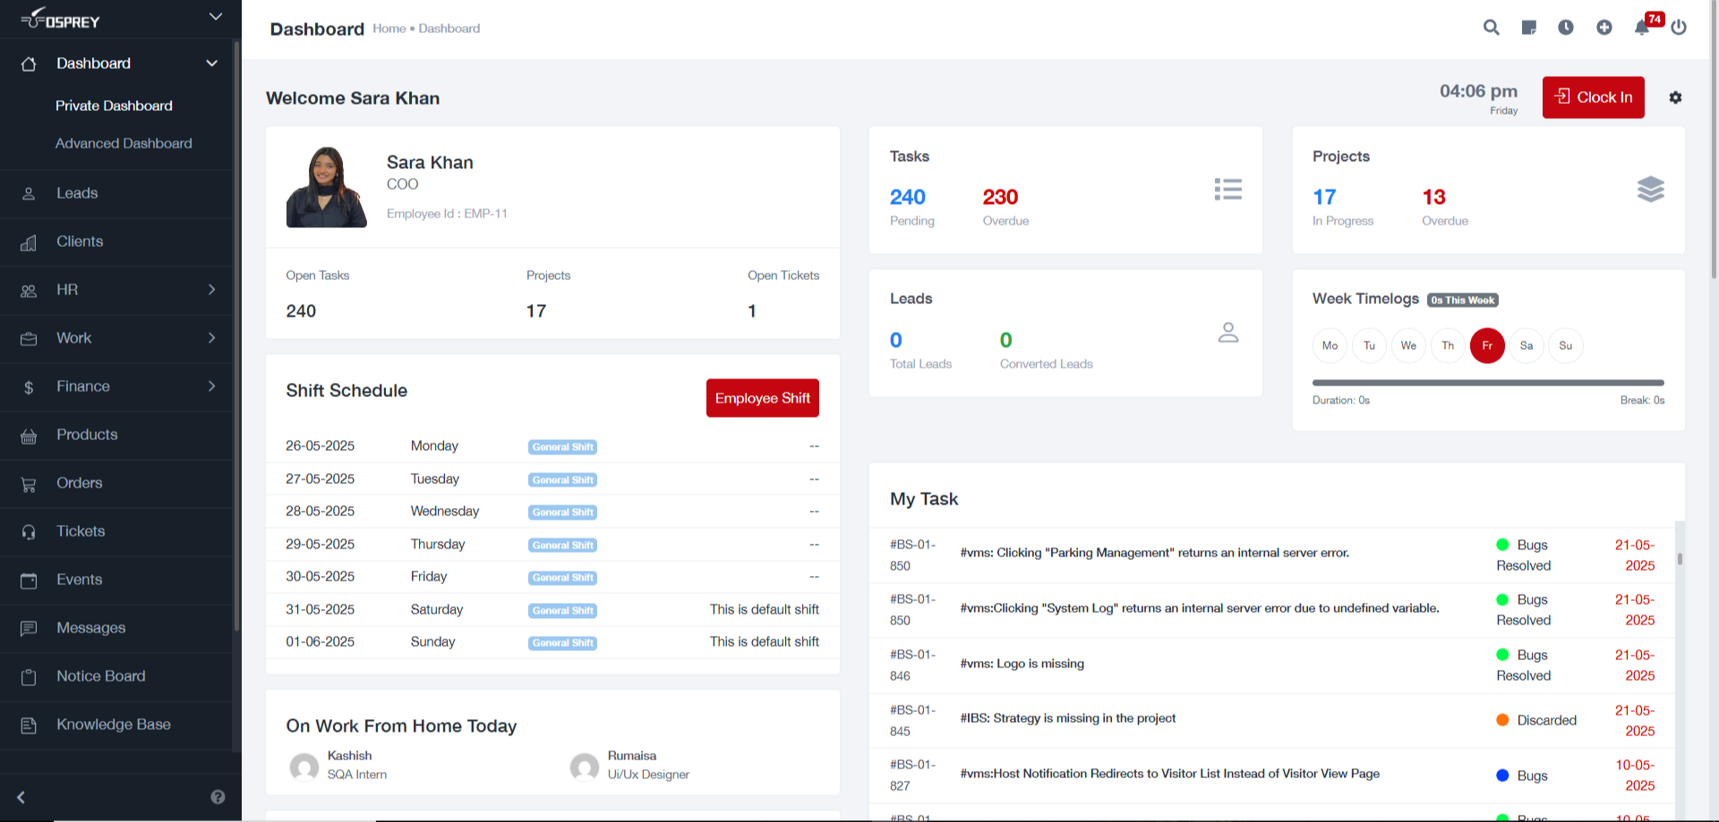Viewport: 1719px width, 822px height.
Task: Open the Osprey workspace dropdown arrow
Action: (x=216, y=17)
